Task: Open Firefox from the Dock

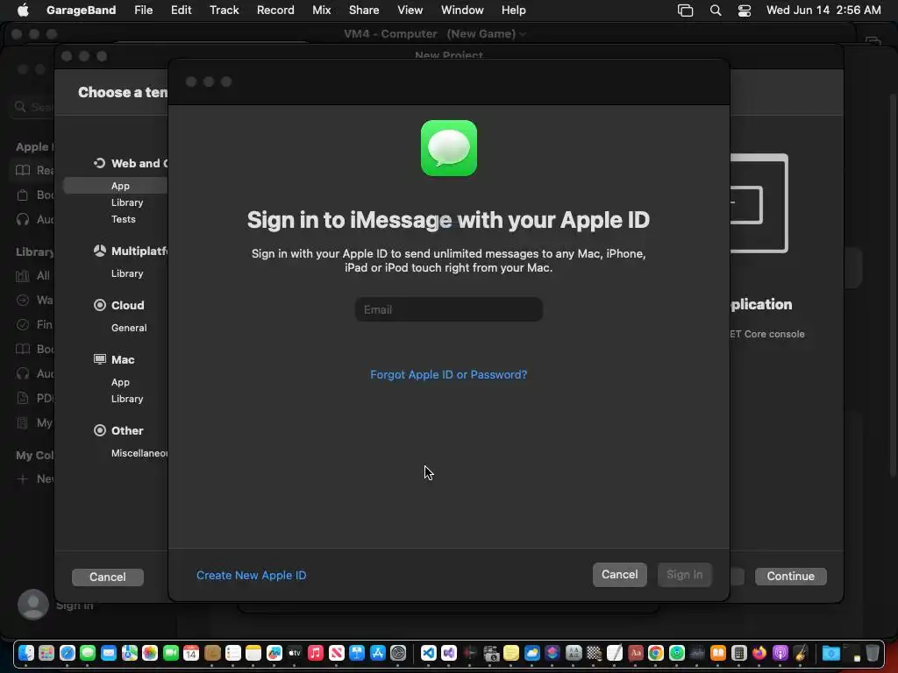Action: tap(759, 653)
